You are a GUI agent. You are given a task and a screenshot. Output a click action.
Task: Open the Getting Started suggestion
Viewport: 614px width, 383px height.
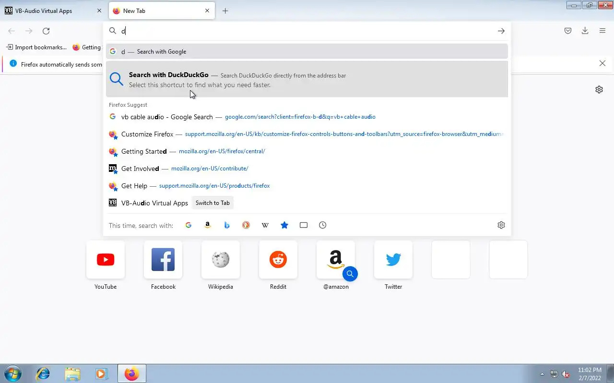[307, 151]
